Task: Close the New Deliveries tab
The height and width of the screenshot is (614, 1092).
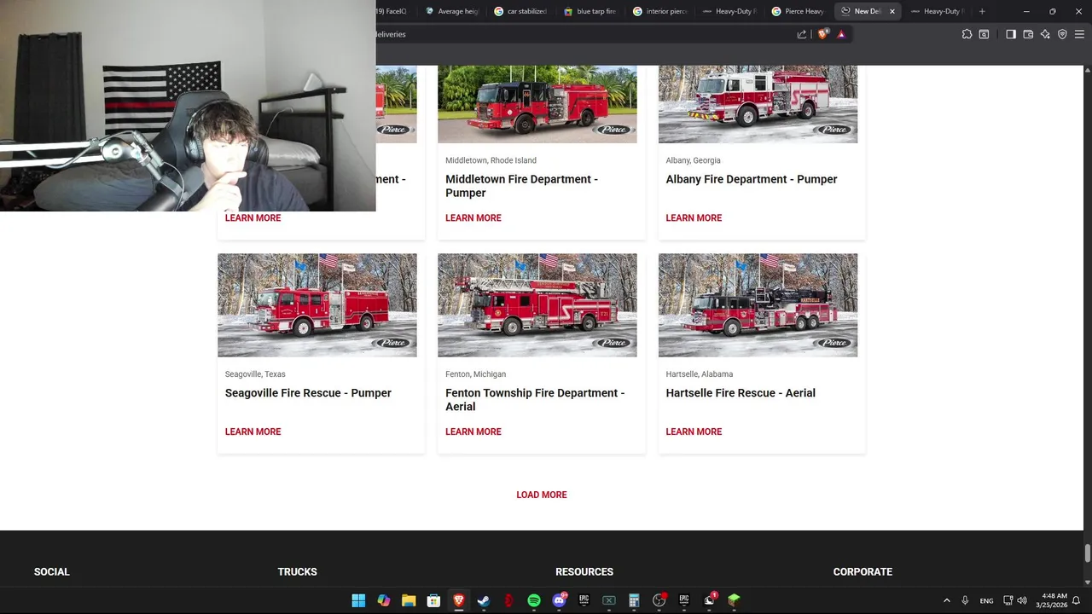Action: point(892,11)
